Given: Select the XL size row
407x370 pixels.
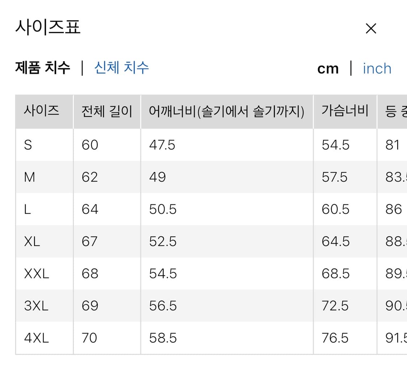Looking at the screenshot, I should coord(32,241).
